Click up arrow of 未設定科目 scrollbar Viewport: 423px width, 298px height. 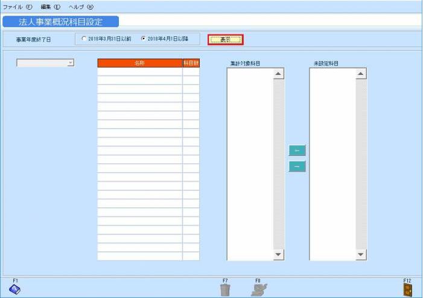[x=361, y=74]
